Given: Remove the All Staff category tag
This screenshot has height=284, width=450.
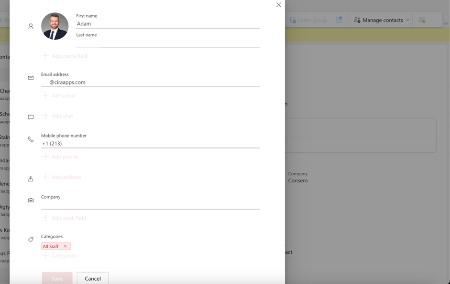Looking at the screenshot, I should [65, 246].
